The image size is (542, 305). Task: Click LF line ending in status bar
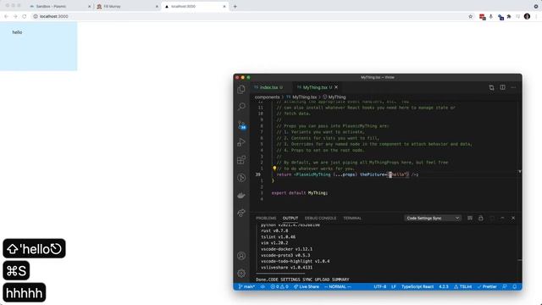click(394, 286)
